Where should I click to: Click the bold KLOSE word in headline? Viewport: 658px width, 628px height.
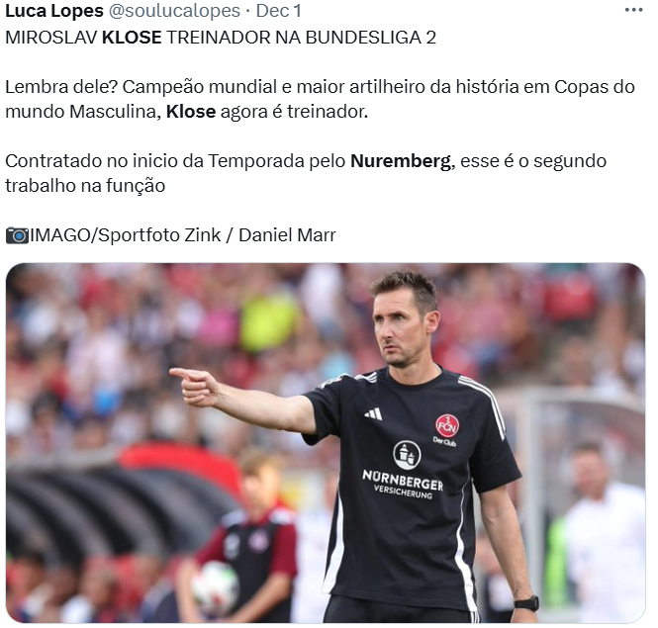point(132,38)
